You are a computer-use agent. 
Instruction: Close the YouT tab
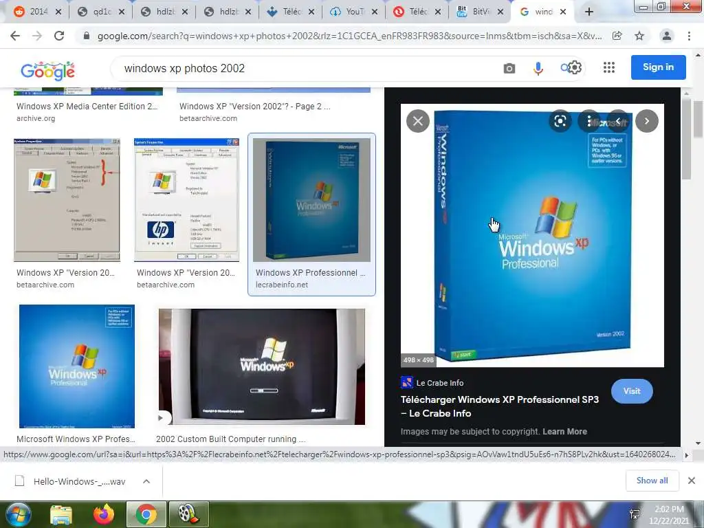(375, 12)
